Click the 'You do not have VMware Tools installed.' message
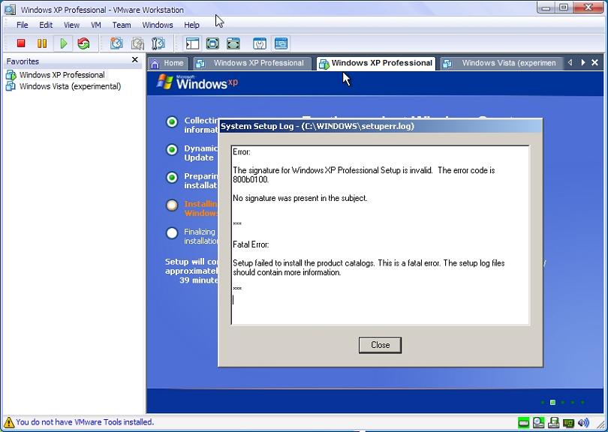Image resolution: width=608 pixels, height=432 pixels. 85,422
